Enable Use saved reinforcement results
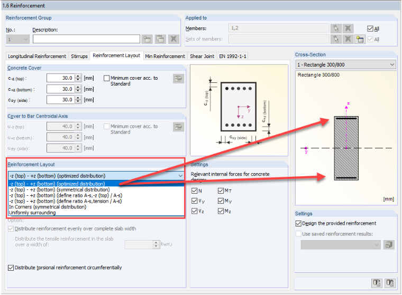The image size is (402, 295). click(298, 234)
